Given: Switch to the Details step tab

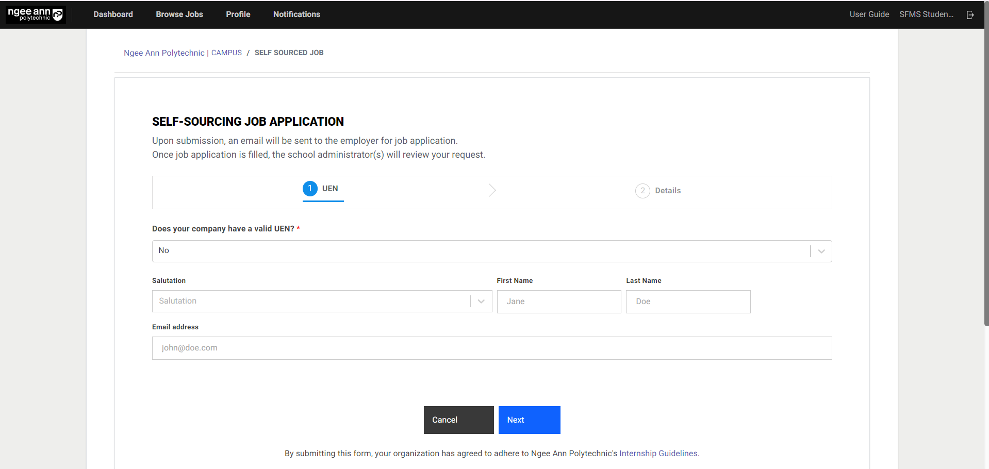Looking at the screenshot, I should 667,191.
